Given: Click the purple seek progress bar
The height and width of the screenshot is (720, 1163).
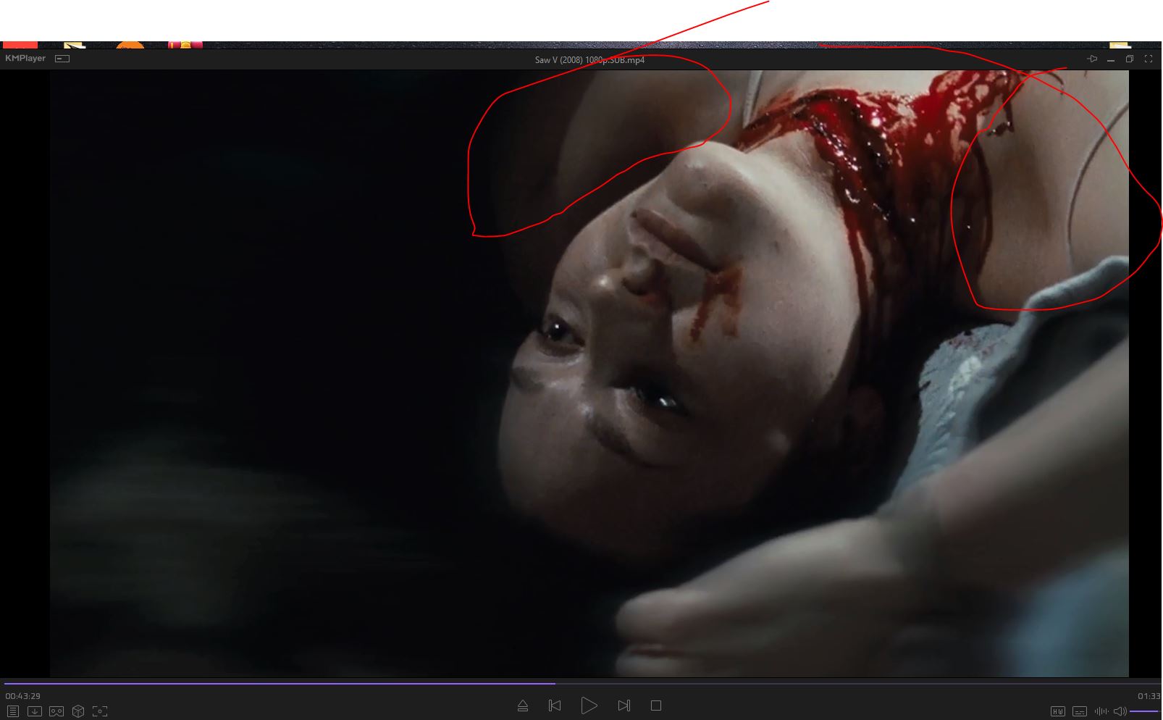Looking at the screenshot, I should click(x=290, y=683).
